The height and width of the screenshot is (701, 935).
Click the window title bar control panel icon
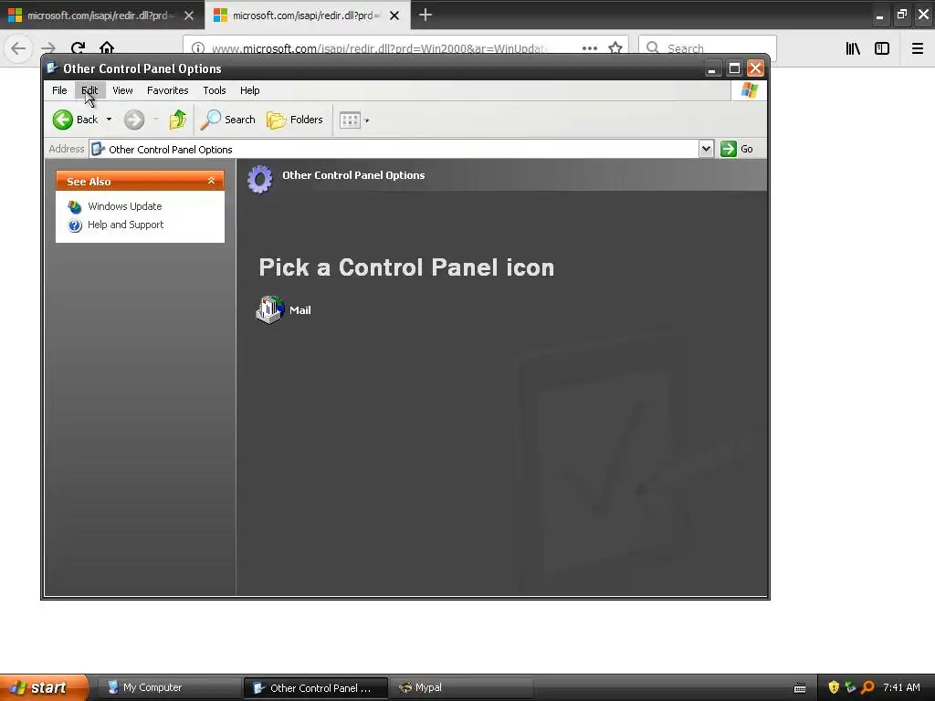coord(52,68)
